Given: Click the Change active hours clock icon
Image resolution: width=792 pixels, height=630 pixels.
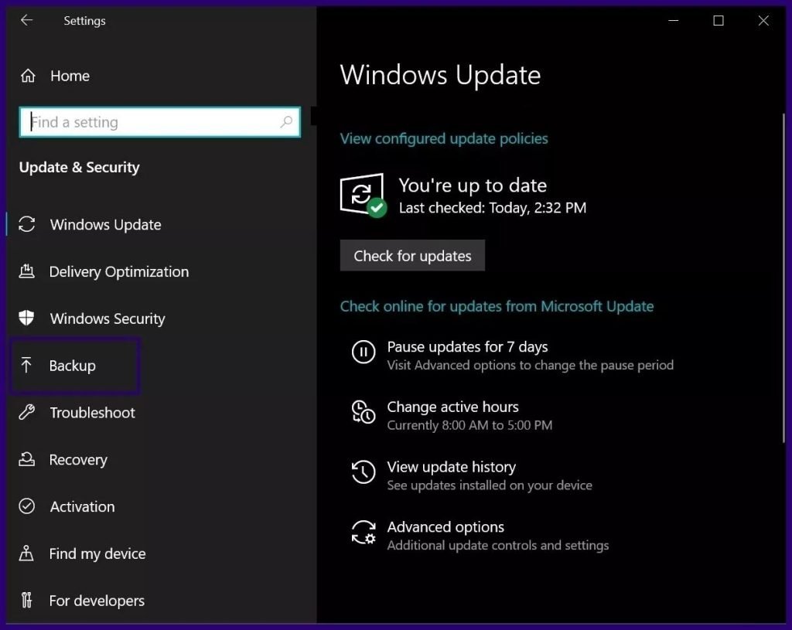Looking at the screenshot, I should click(x=364, y=411).
